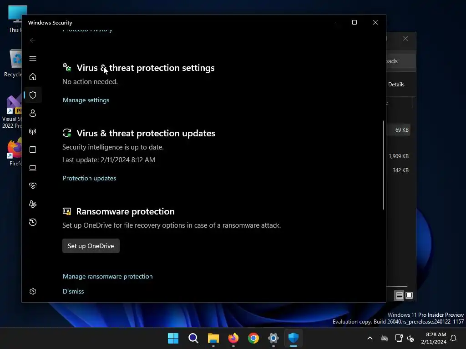Open notifications bell
The width and height of the screenshot is (466, 349).
point(454,338)
